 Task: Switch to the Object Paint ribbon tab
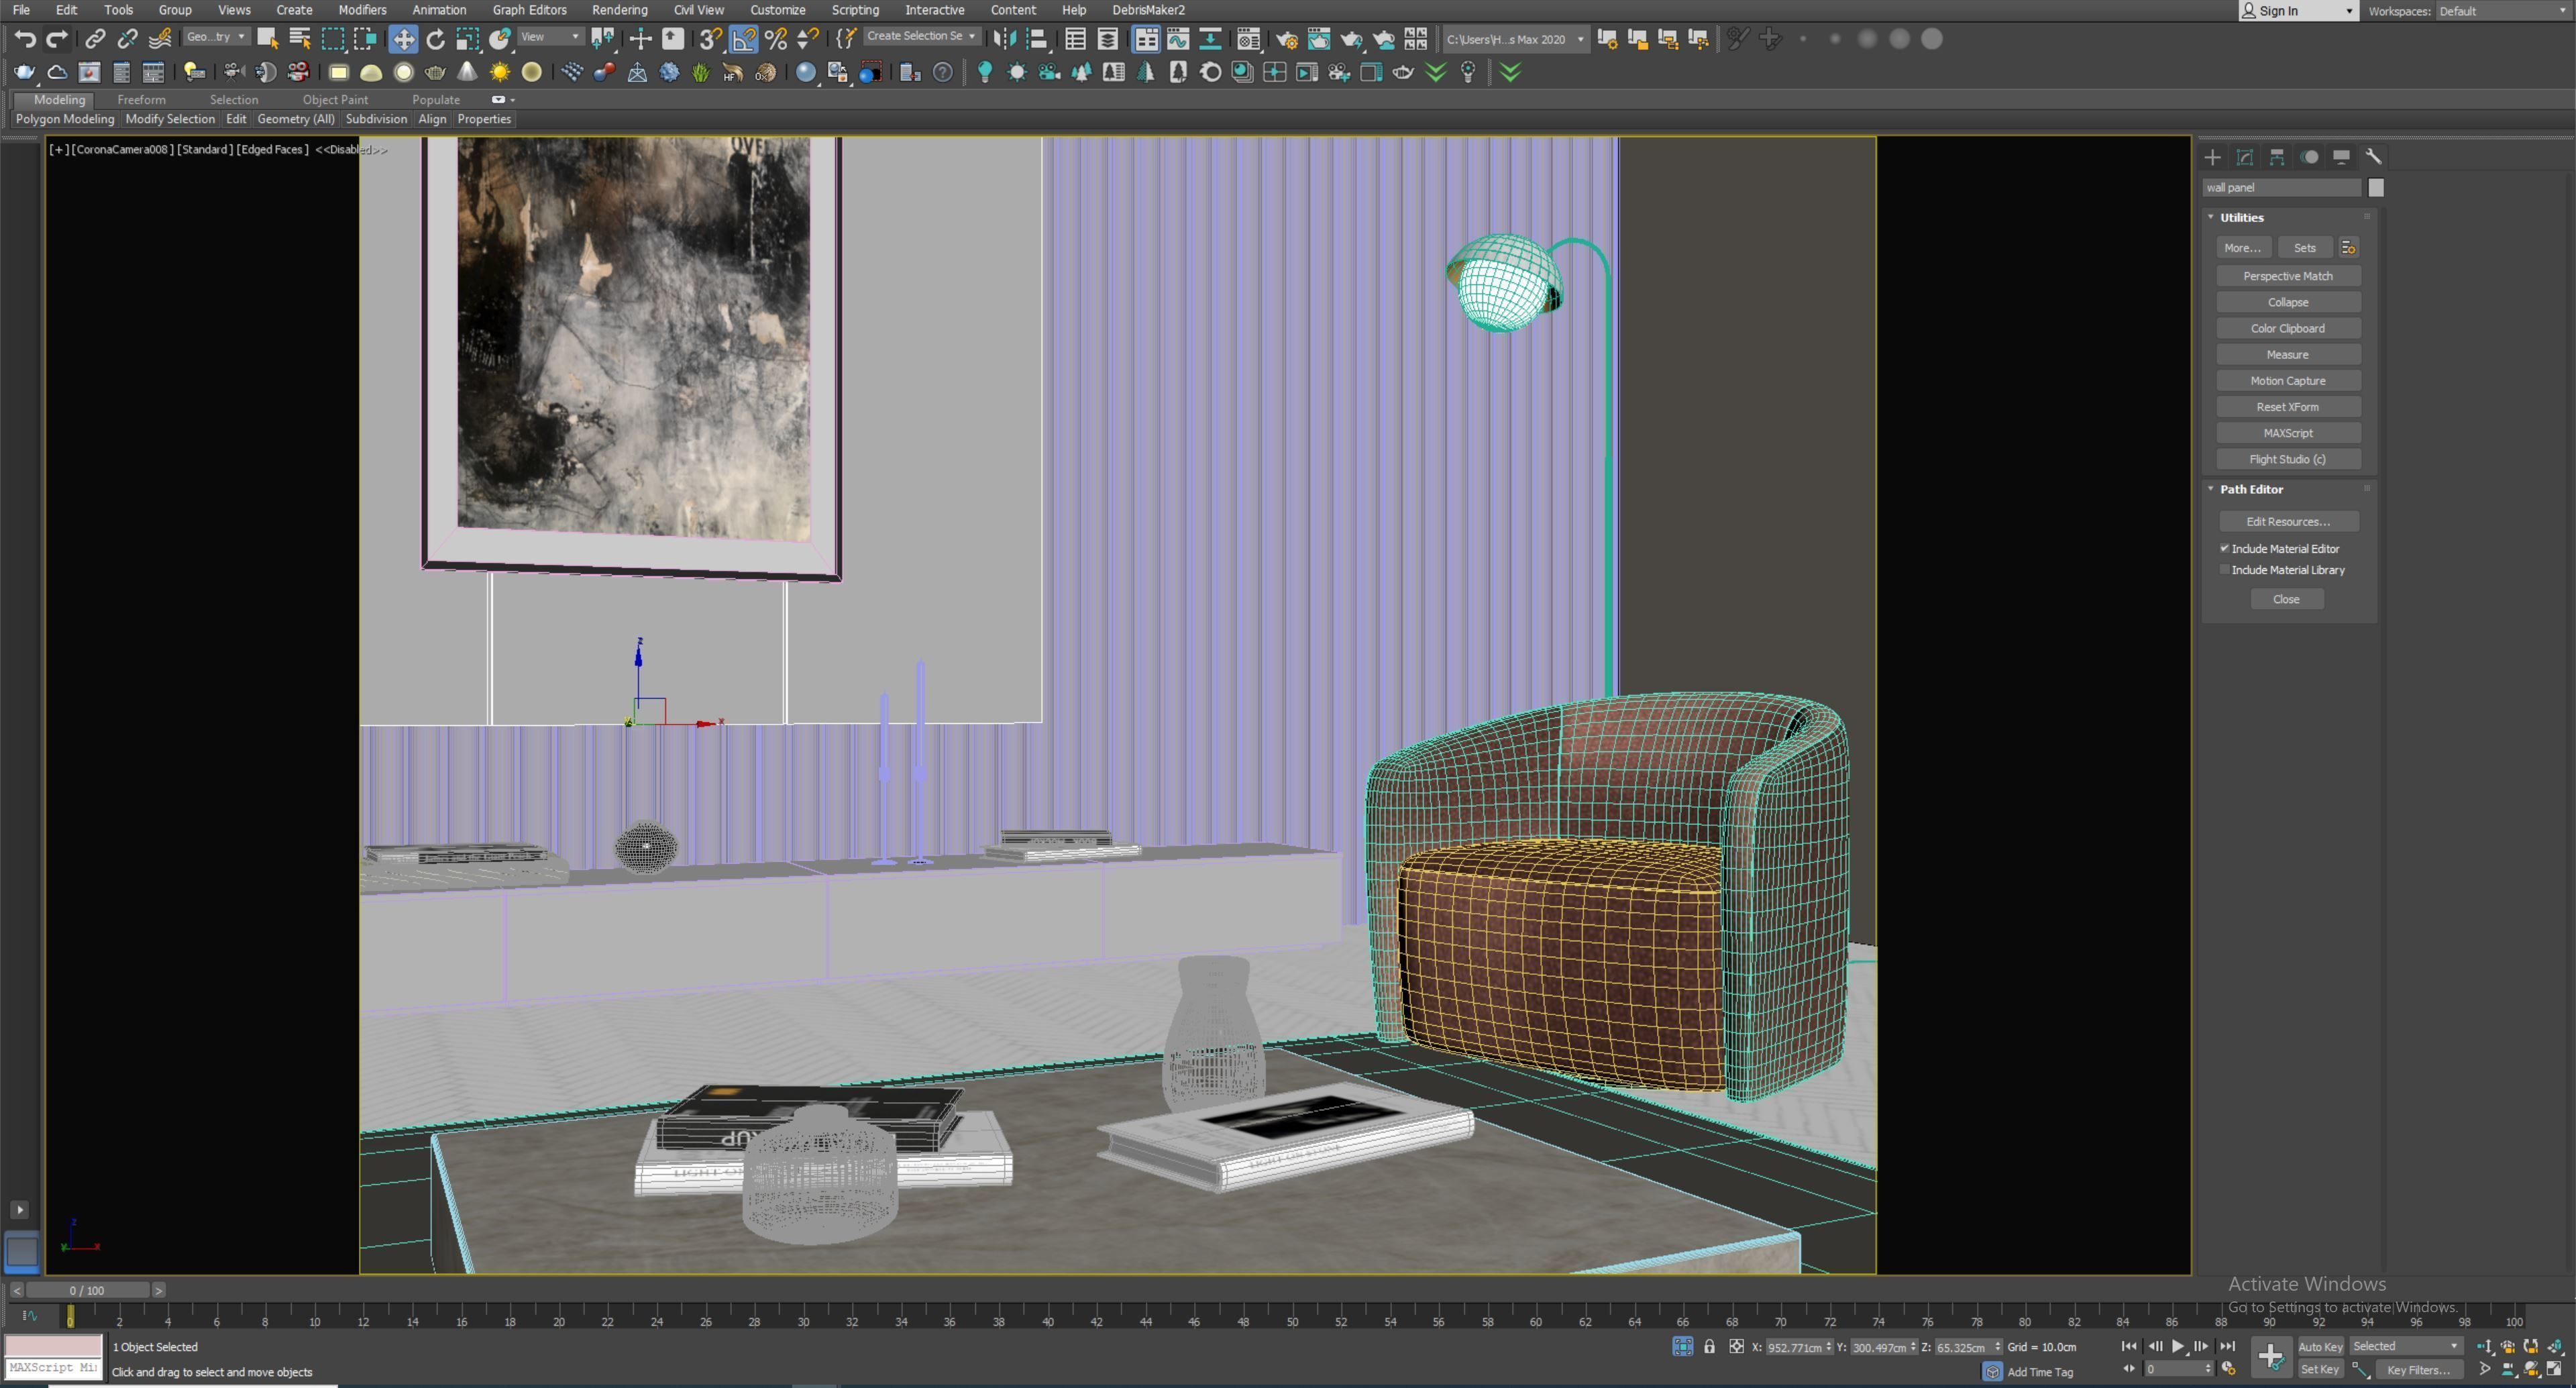coord(335,100)
